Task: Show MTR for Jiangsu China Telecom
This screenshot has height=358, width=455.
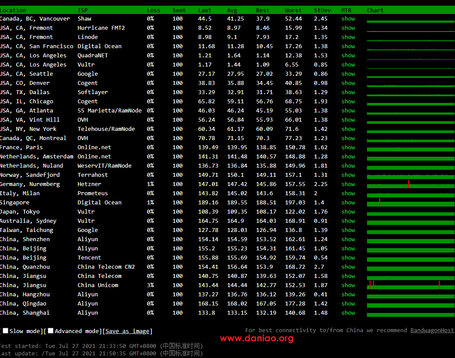Action: (348, 276)
